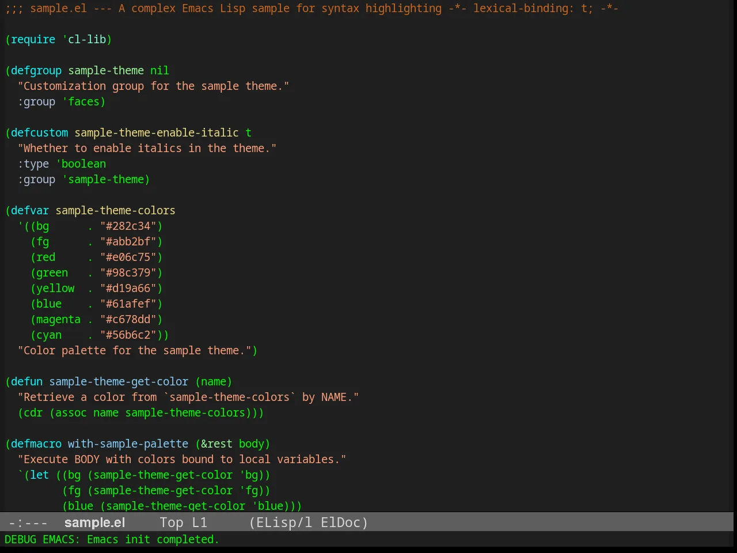Click 'magenta' key in the color alist

(59, 319)
